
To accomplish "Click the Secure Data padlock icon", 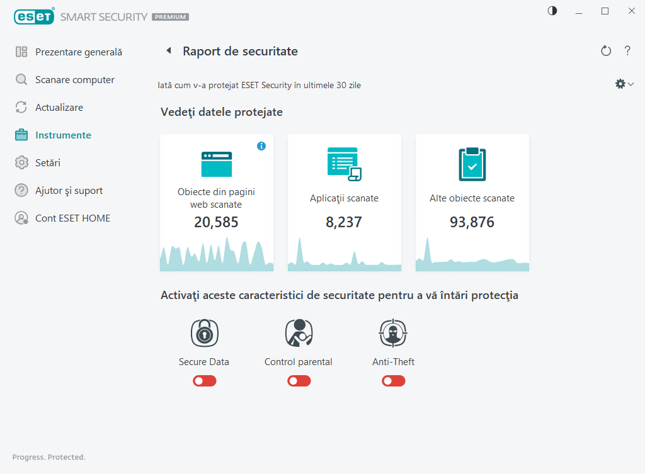I will (x=204, y=333).
